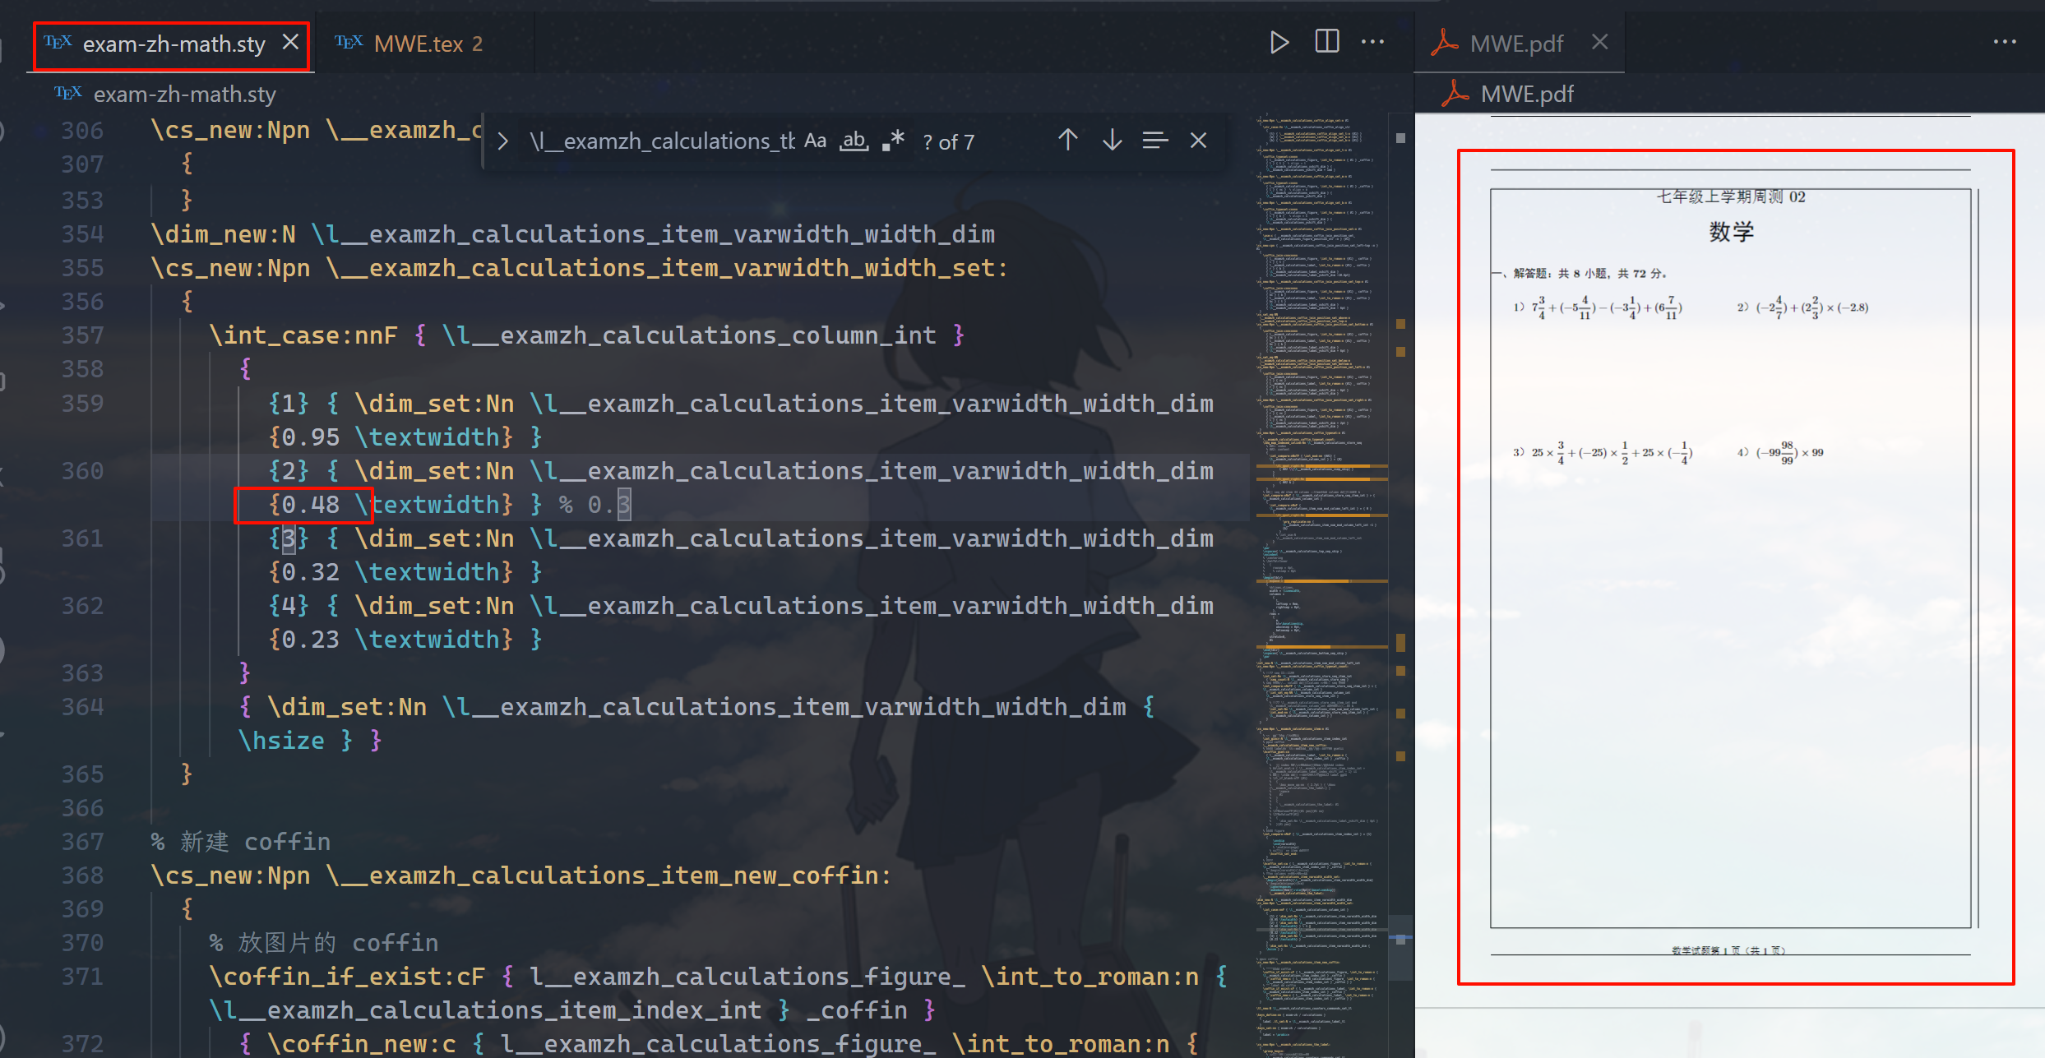Toggle Match Whole Word in find widget

pos(854,141)
